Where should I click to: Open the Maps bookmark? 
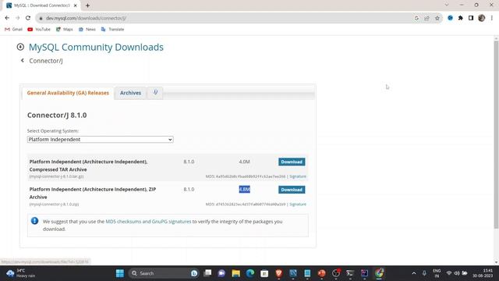click(64, 30)
